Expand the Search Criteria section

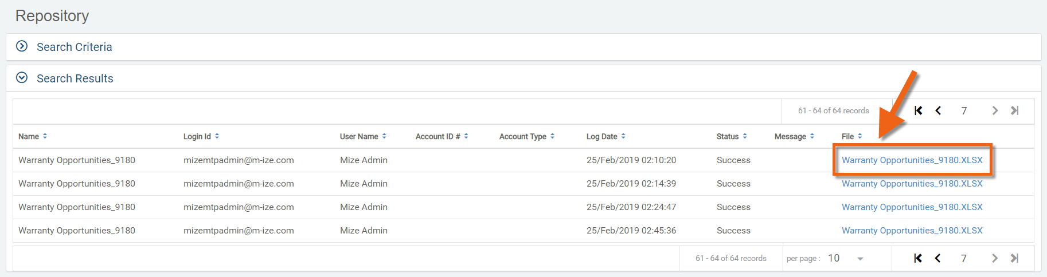coord(22,46)
